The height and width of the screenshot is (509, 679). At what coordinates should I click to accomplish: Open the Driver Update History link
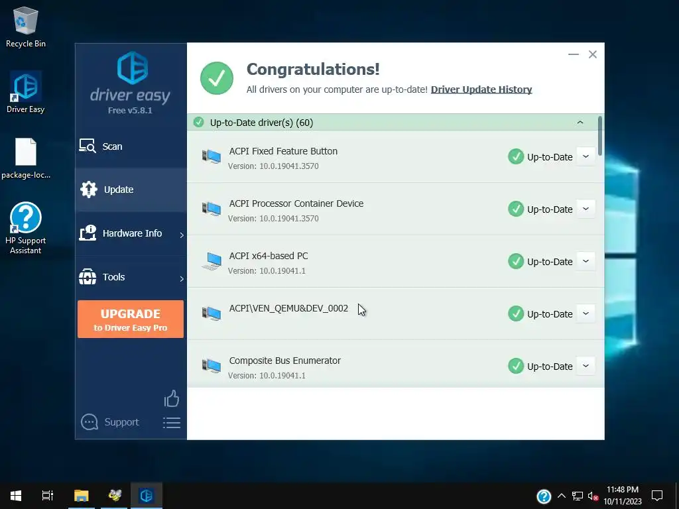click(x=481, y=89)
